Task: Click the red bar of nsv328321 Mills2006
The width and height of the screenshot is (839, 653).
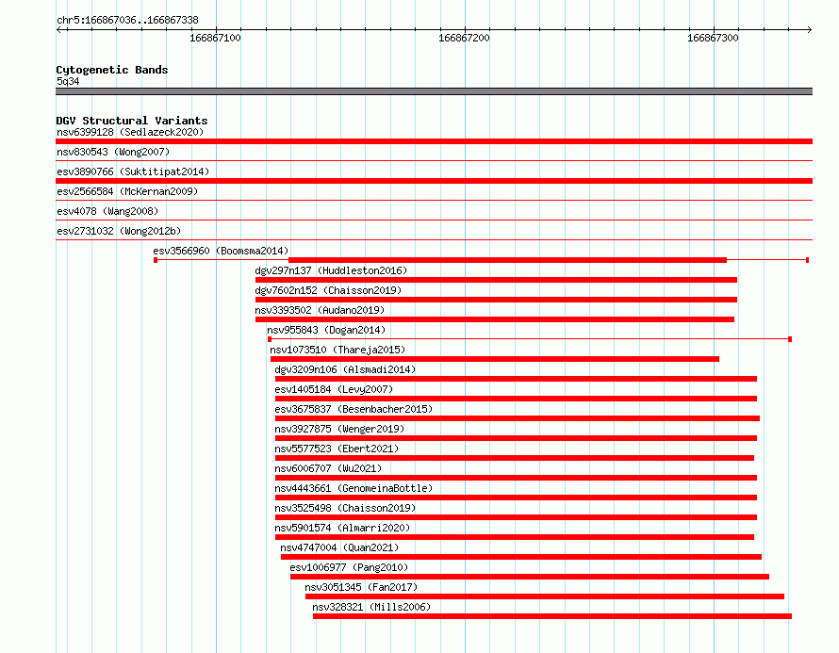Action: (x=552, y=616)
